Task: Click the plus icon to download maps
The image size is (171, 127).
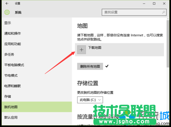Action: pyautogui.click(x=81, y=50)
